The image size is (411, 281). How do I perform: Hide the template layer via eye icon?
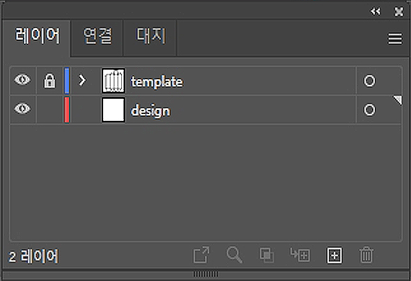[x=22, y=80]
